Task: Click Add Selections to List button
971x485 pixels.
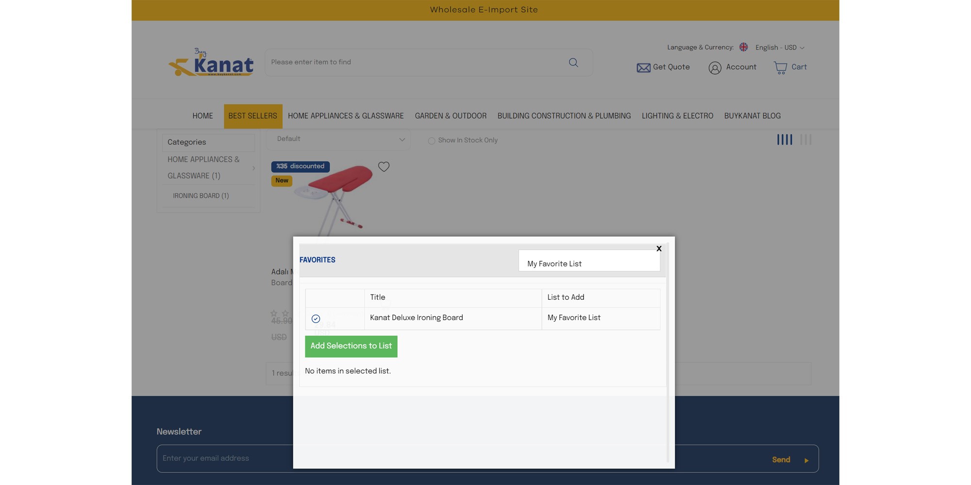Action: [351, 346]
